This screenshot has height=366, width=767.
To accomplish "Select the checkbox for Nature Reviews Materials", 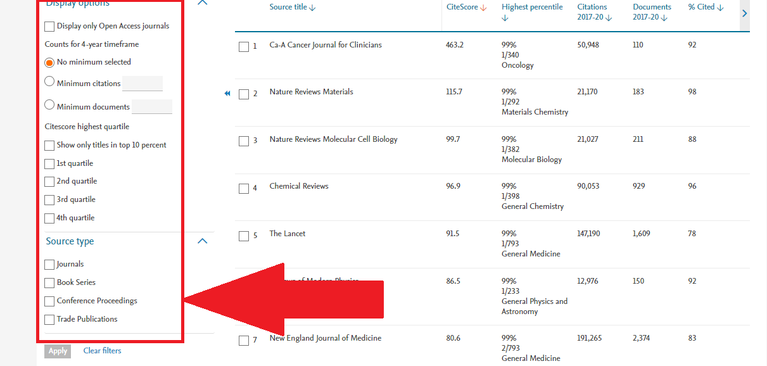I will (244, 94).
